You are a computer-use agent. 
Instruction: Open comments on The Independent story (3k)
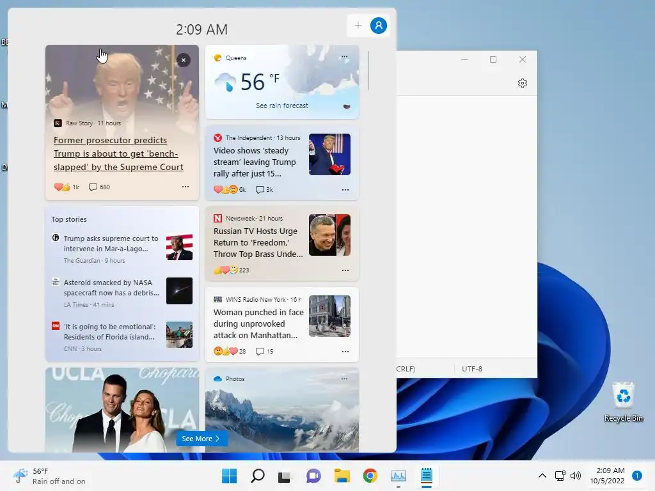(264, 189)
